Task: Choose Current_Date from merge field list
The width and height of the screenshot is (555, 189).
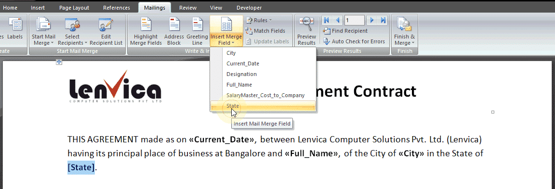Action: tap(263, 63)
